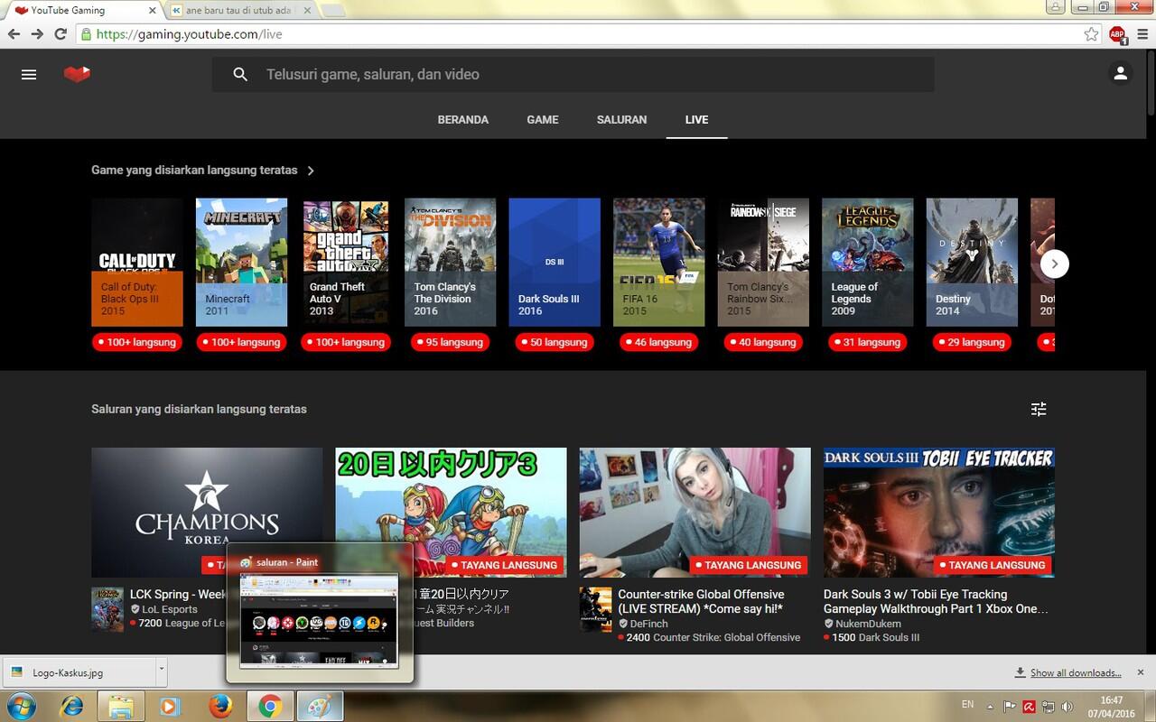Click the taskbar clock 16:47
1156x722 pixels.
[1112, 700]
